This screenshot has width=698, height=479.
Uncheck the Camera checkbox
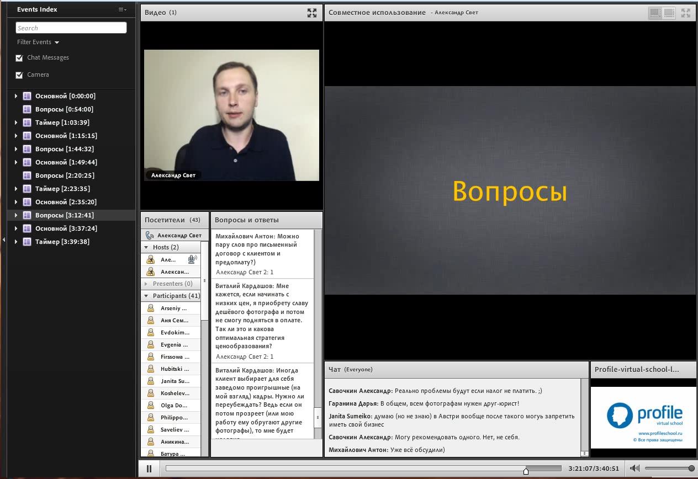(20, 75)
